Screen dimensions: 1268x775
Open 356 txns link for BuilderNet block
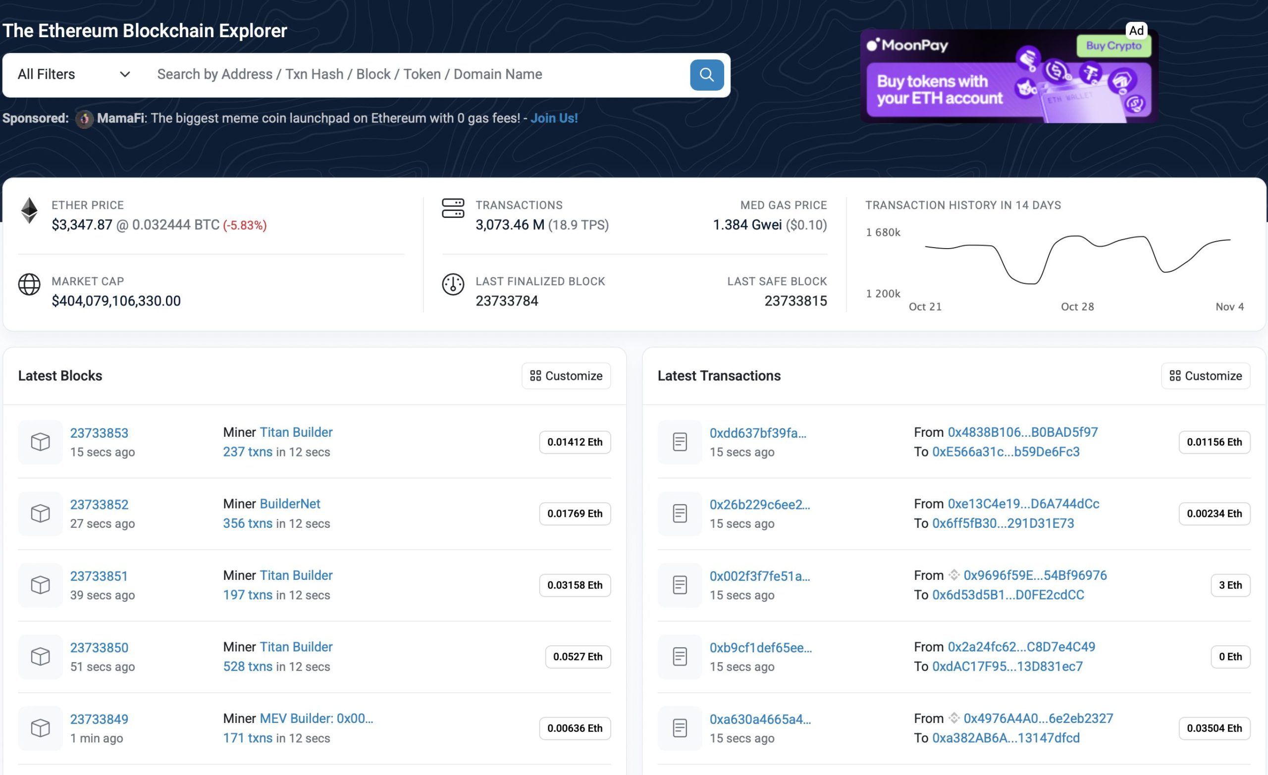coord(248,523)
